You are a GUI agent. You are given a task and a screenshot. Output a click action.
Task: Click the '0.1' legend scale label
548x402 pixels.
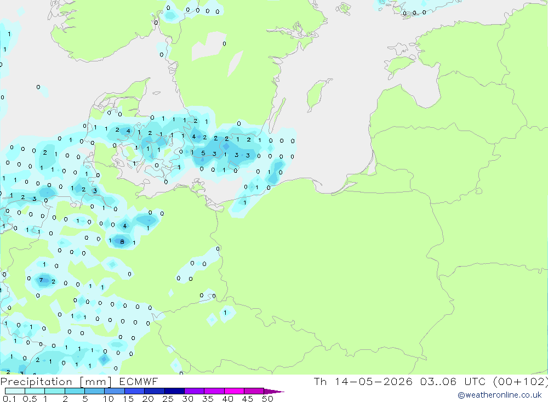9,399
